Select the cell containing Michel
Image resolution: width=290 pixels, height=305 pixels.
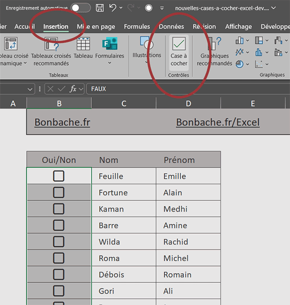click(188, 258)
